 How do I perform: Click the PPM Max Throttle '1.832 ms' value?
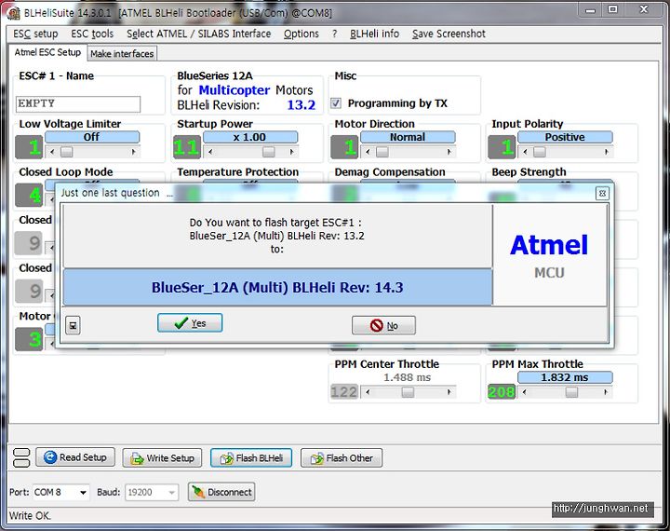[565, 377]
